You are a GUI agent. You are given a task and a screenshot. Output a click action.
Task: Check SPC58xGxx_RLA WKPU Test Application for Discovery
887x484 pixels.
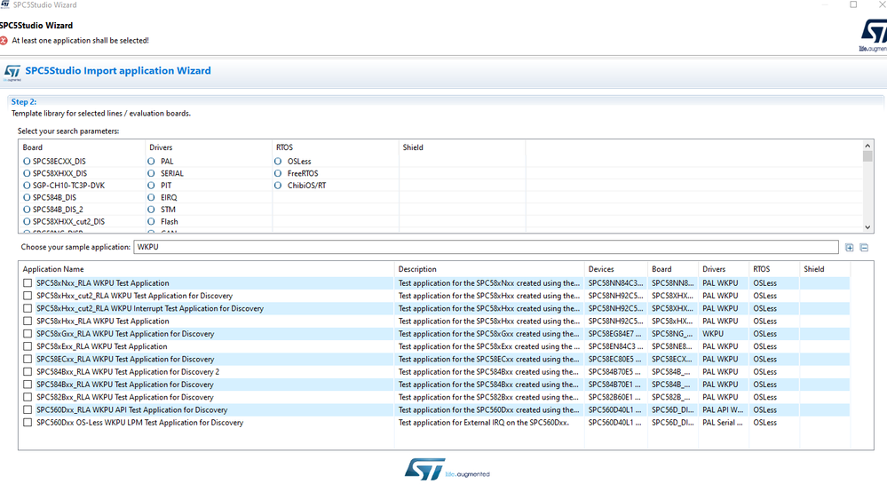[x=28, y=333]
